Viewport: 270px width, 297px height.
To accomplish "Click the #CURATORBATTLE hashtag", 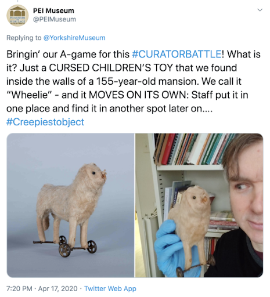I will [177, 54].
